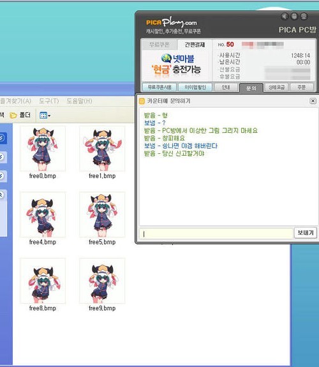
Task: Click chat line '당신 신고할거야'
Action: tap(183, 154)
